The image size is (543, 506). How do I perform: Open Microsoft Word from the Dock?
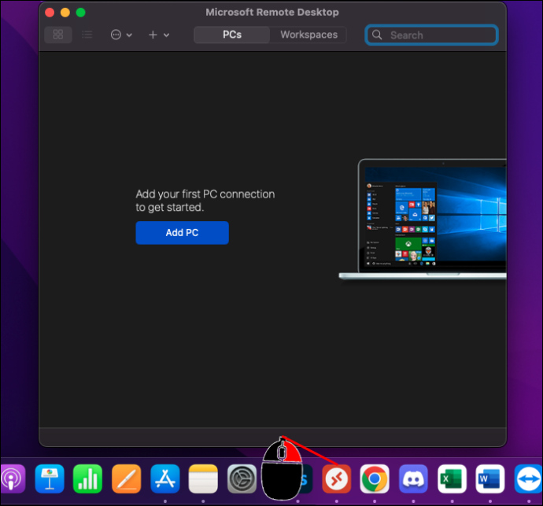coord(490,479)
